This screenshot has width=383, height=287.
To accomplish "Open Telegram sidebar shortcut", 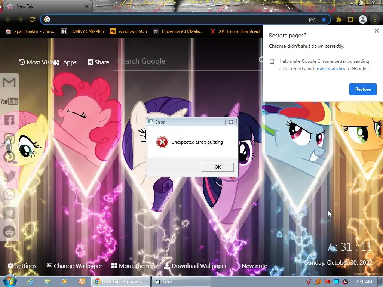I will pos(9,213).
